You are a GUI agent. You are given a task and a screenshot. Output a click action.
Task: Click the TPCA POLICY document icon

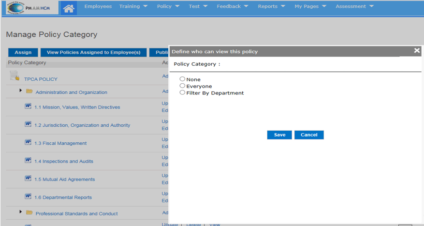pos(15,75)
